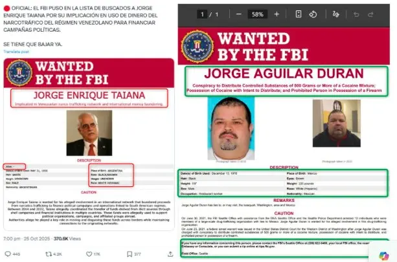Select the draw annotation tool
Viewport: 397px width, 262px height.
[x=335, y=14]
